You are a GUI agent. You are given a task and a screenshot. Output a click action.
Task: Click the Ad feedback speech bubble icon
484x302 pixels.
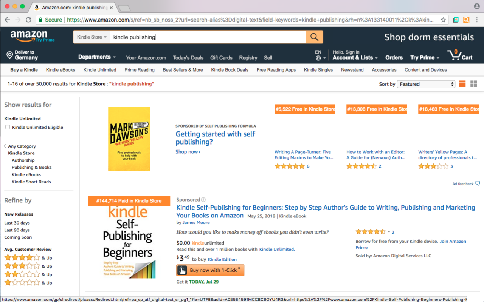pyautogui.click(x=478, y=183)
